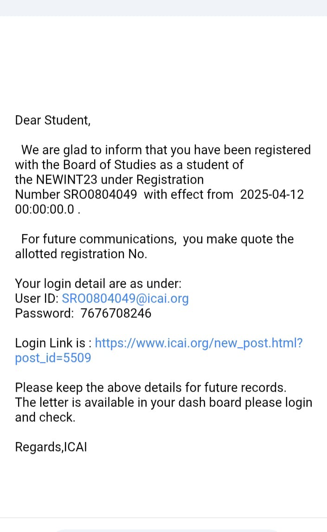327x532 pixels.
Task: Click the effective date 2025-04-12
Action: click(272, 195)
